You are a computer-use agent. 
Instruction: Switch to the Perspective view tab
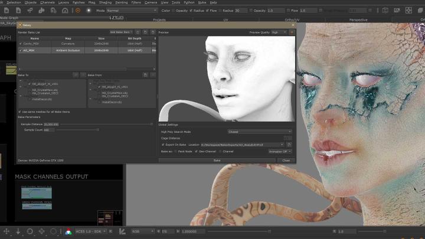(358, 19)
